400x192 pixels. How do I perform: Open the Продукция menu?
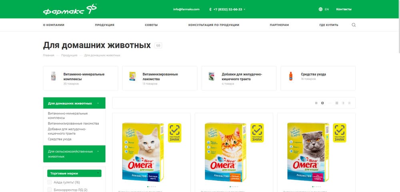(x=104, y=25)
